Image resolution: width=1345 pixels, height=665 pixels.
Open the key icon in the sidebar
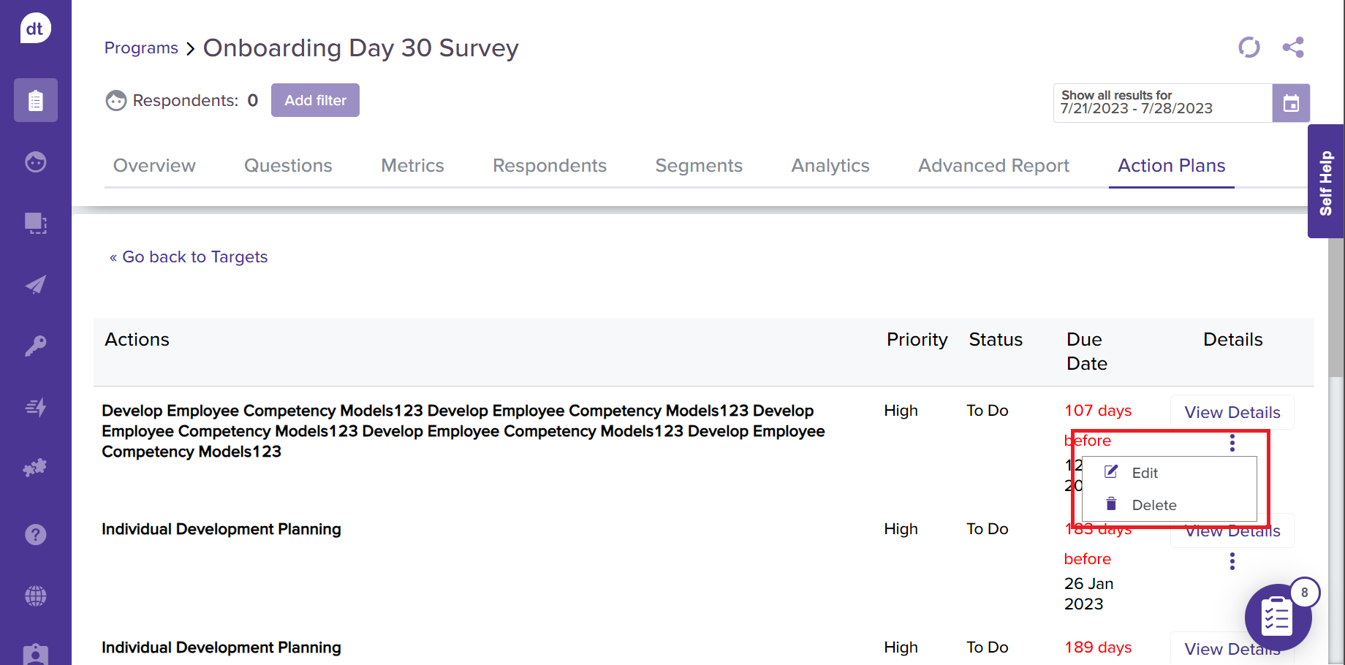tap(35, 346)
